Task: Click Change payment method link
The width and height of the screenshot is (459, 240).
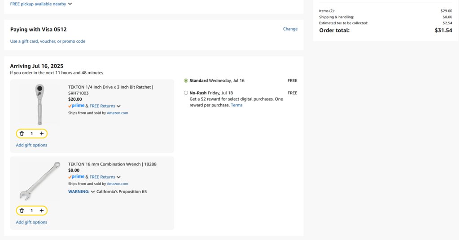Action: 290,29
